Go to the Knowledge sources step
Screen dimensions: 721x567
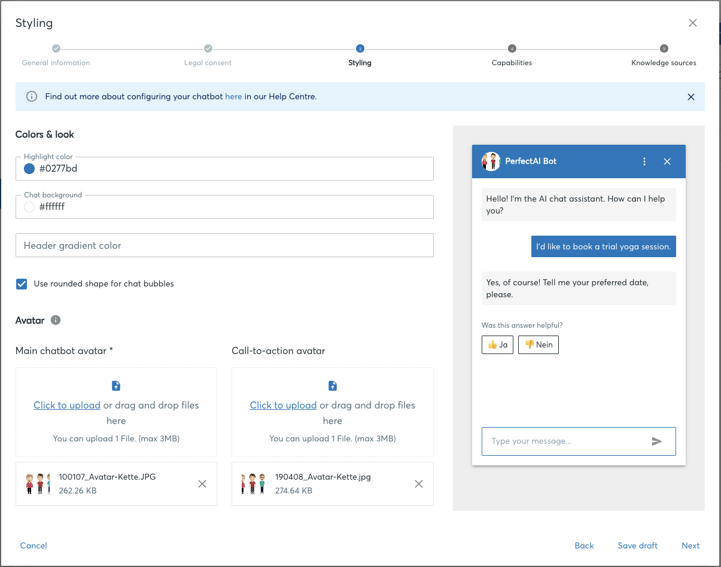664,63
